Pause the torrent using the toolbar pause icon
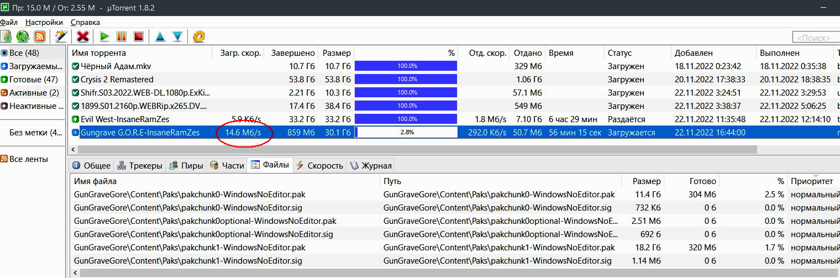This screenshot has height=278, width=840. (121, 36)
